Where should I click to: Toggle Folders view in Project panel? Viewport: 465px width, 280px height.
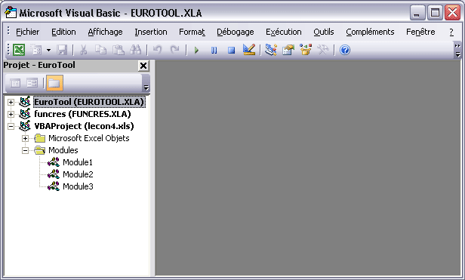[x=54, y=83]
